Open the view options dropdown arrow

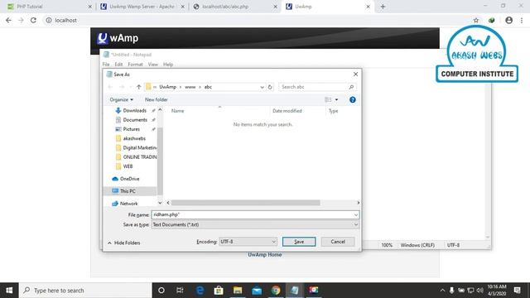tap(336, 99)
